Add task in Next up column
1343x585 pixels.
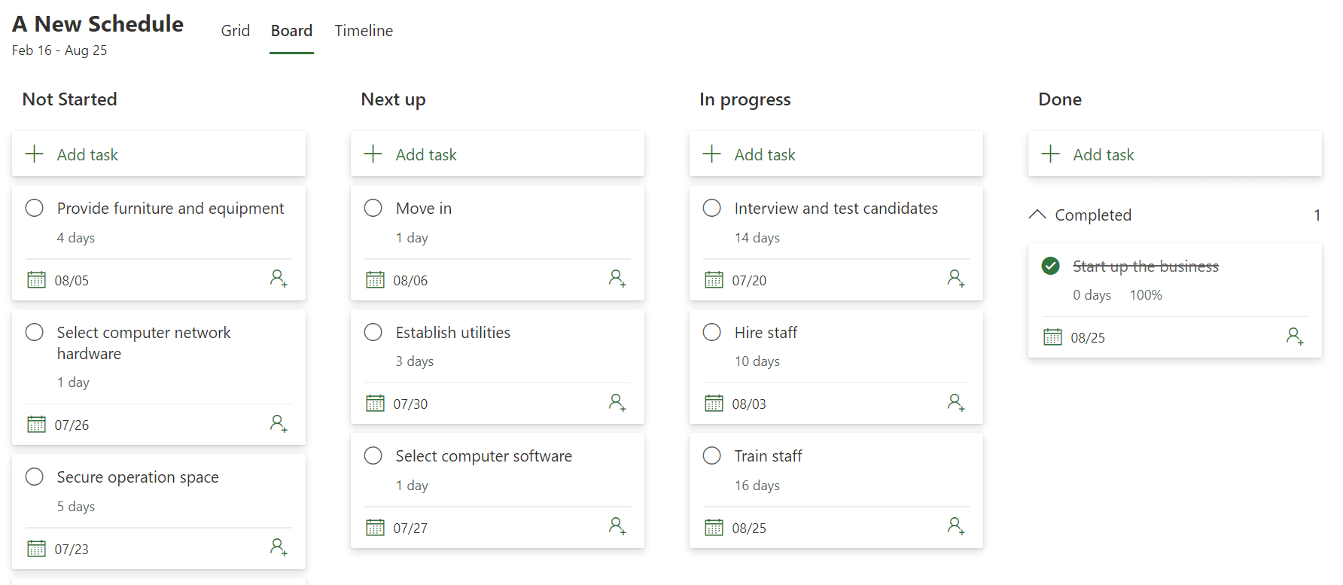[498, 154]
